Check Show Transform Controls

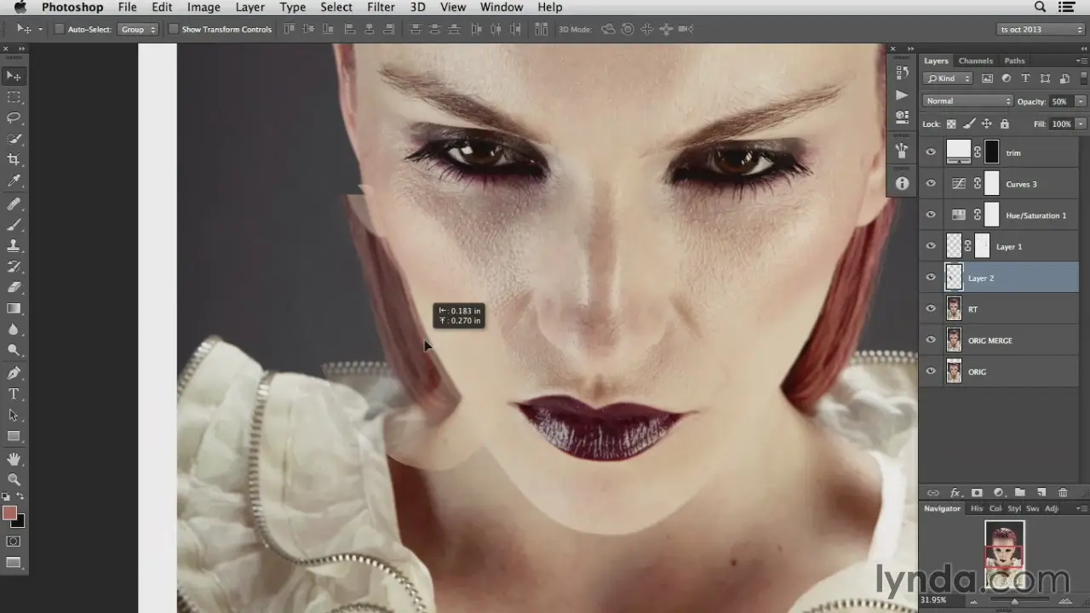(x=174, y=29)
